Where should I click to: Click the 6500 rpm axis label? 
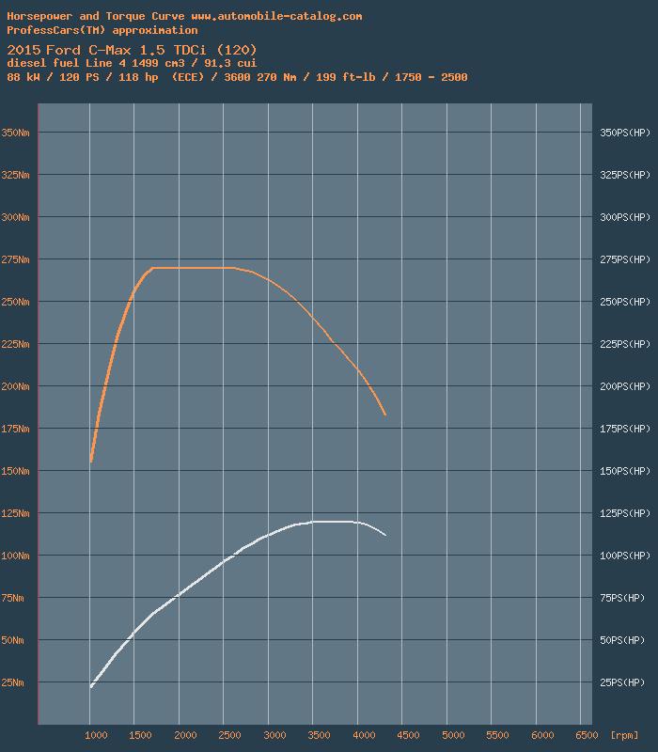586,735
